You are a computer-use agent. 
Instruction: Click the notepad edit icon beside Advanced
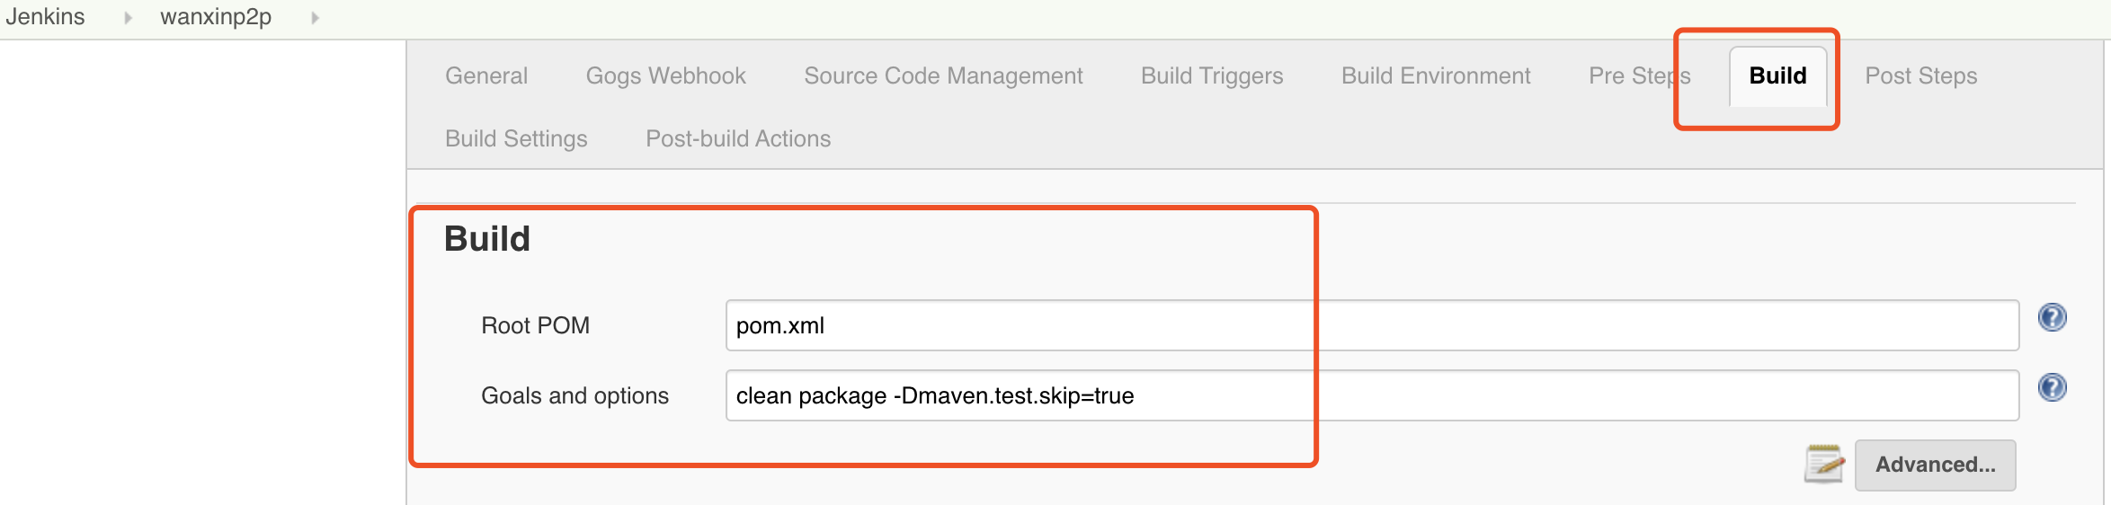pos(1824,464)
